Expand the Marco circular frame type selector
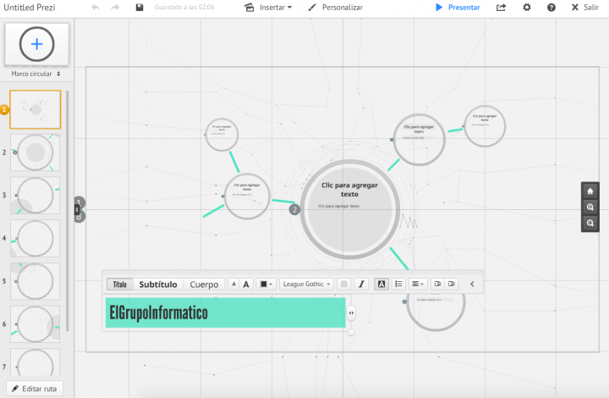609x398 pixels. (36, 74)
